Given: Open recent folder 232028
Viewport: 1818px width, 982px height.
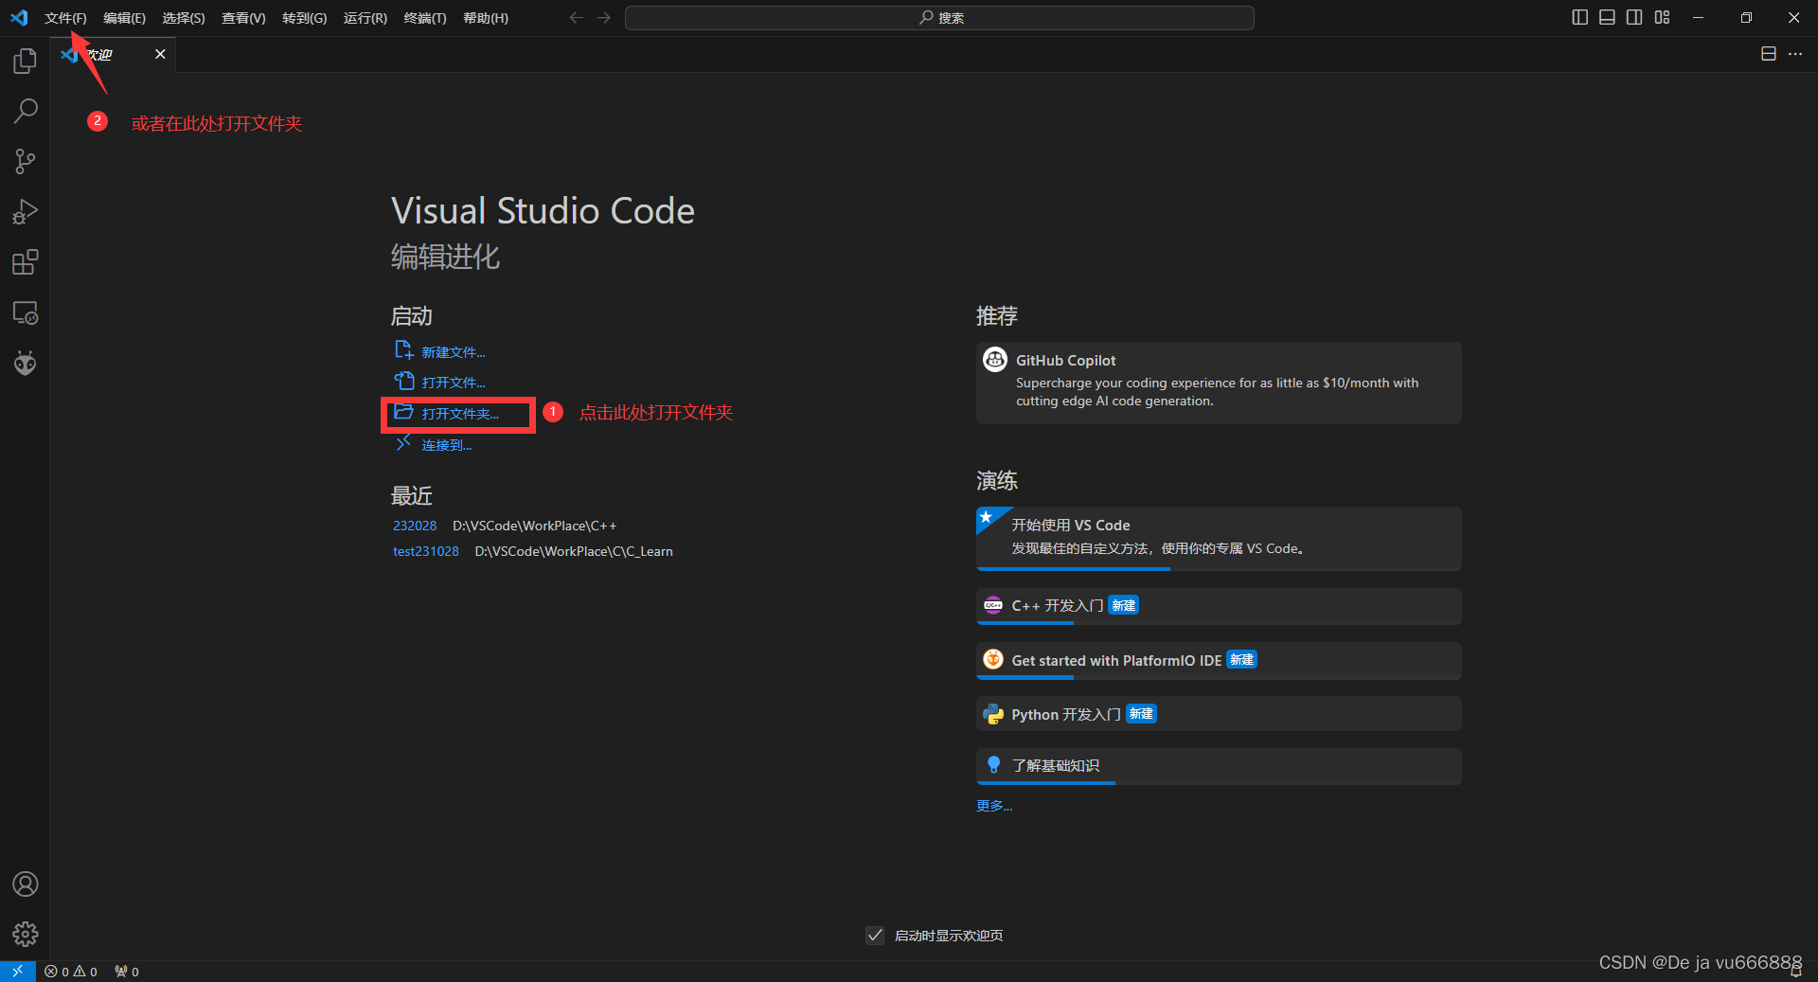Looking at the screenshot, I should tap(415, 526).
